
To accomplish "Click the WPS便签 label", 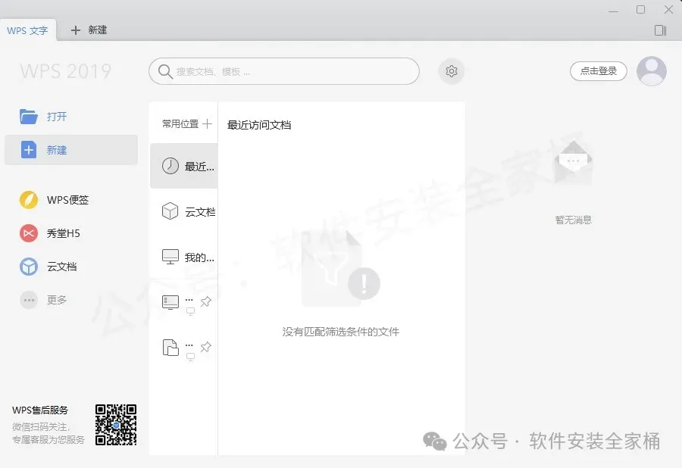I will [x=68, y=200].
